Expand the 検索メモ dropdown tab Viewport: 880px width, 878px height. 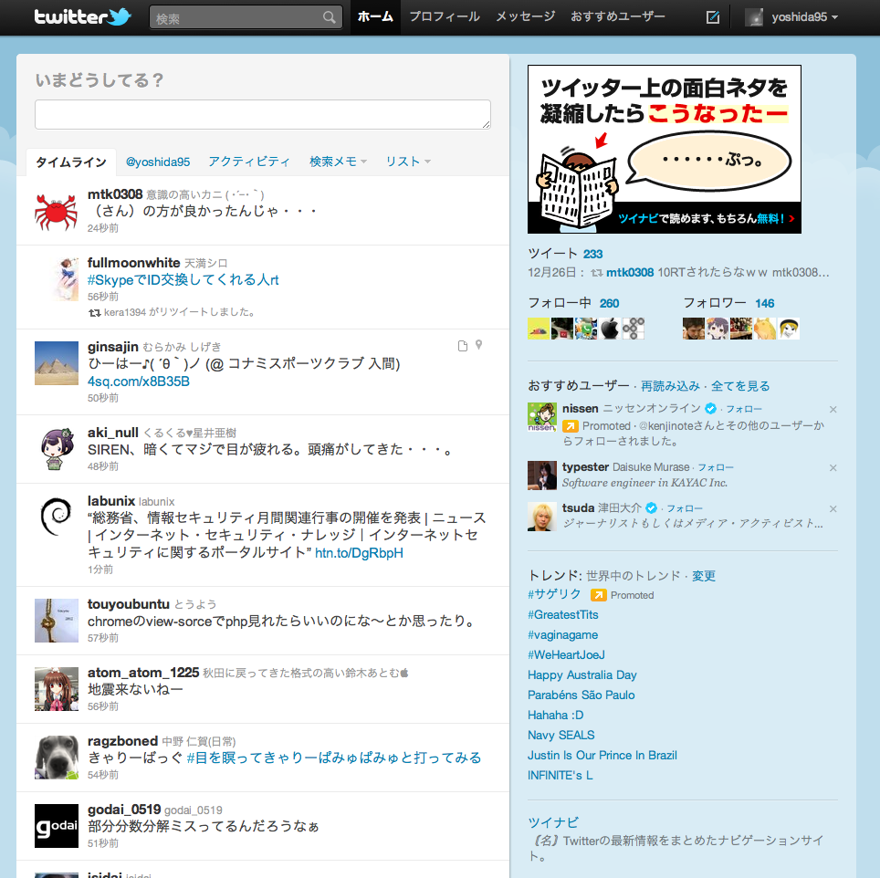click(x=338, y=162)
